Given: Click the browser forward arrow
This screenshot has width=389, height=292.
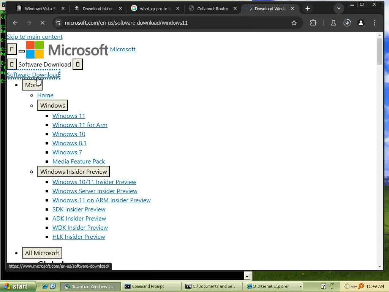Looking at the screenshot, I should point(29,23).
